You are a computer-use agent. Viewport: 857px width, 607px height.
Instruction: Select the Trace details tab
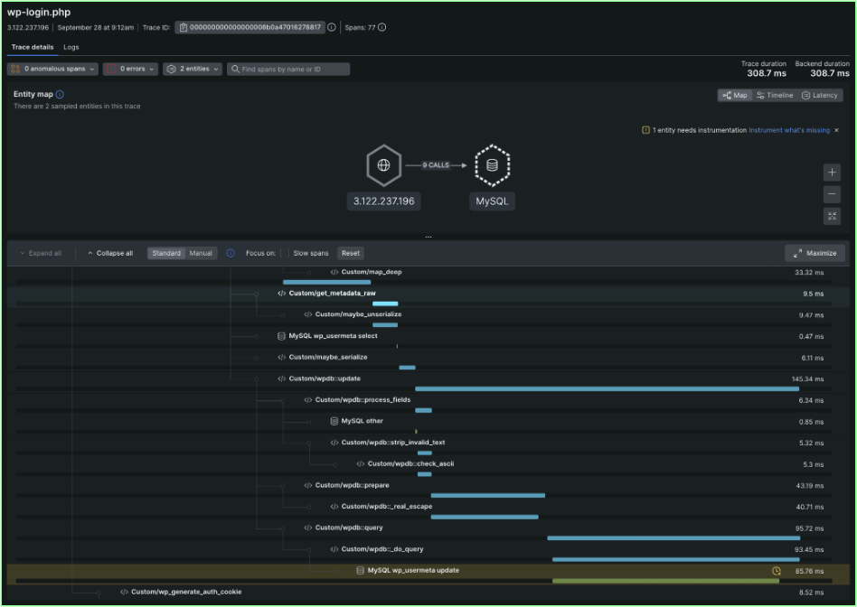point(33,48)
